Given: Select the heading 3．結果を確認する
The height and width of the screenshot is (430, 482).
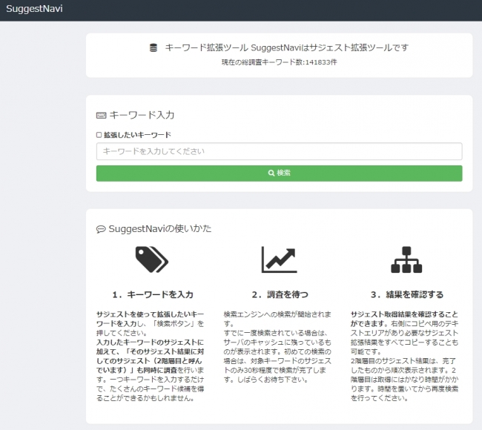Looking at the screenshot, I should 406,294.
